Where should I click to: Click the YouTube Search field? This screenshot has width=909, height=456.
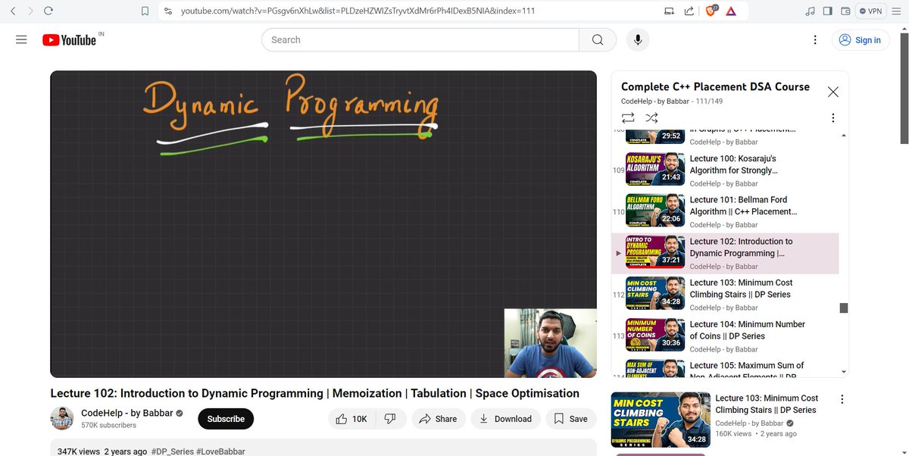tap(420, 39)
